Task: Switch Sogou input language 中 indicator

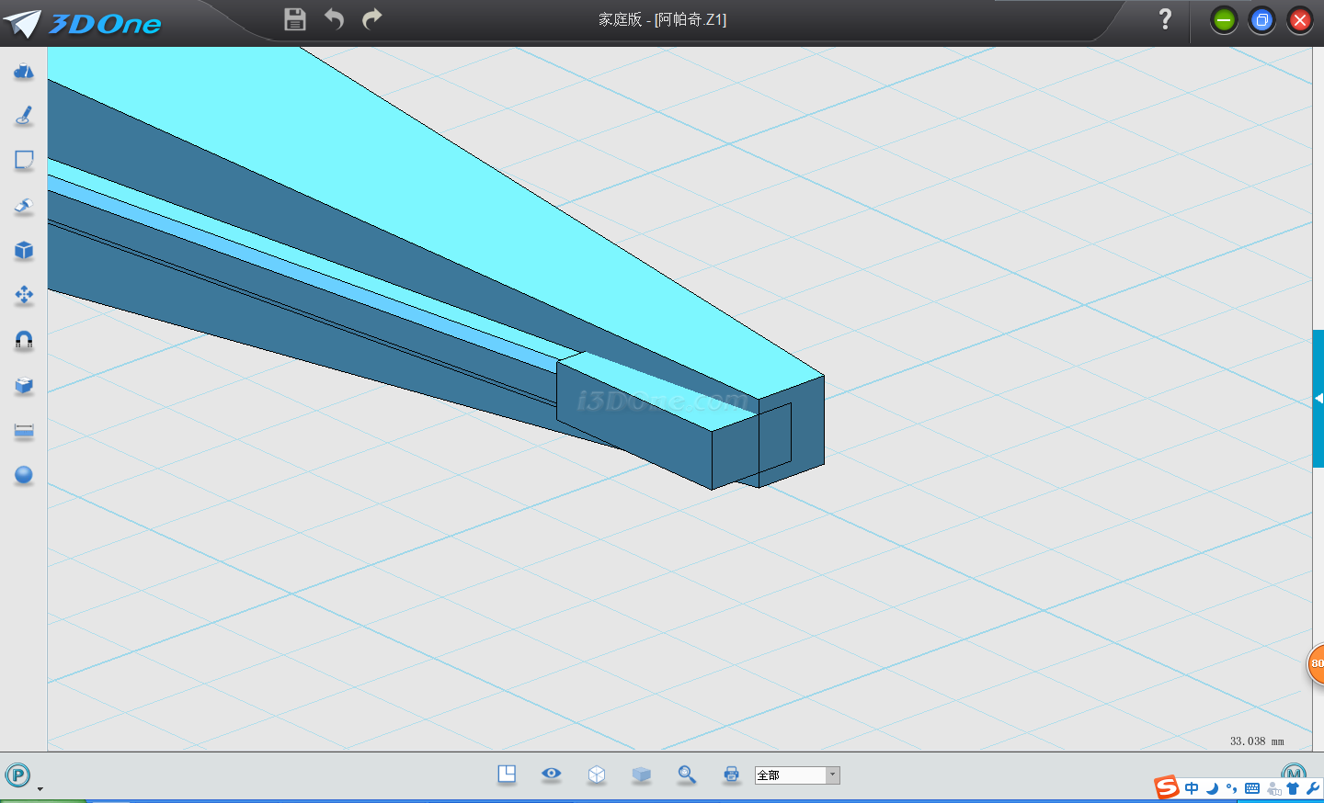Action: [x=1192, y=788]
